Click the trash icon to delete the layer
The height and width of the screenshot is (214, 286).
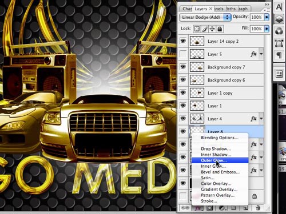tap(258, 208)
